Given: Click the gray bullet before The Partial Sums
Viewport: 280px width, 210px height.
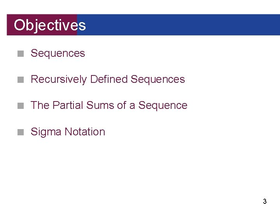Looking at the screenshot, I should [21, 106].
